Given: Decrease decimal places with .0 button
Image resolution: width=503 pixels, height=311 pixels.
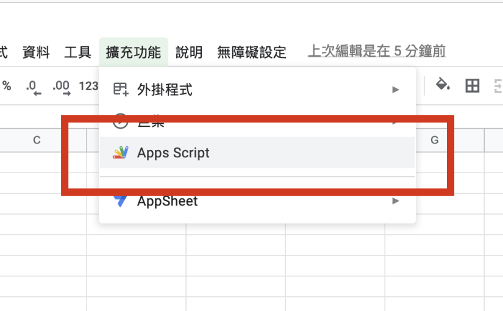Looking at the screenshot, I should point(33,87).
